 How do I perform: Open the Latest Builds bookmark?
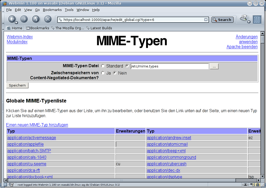coord(99,28)
